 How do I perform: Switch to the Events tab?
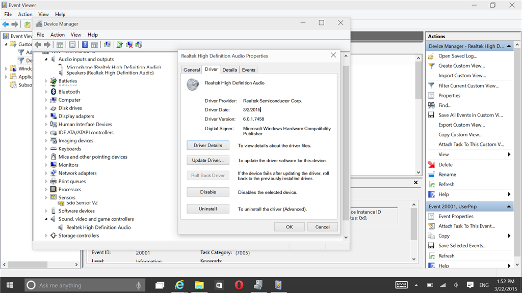tap(249, 70)
